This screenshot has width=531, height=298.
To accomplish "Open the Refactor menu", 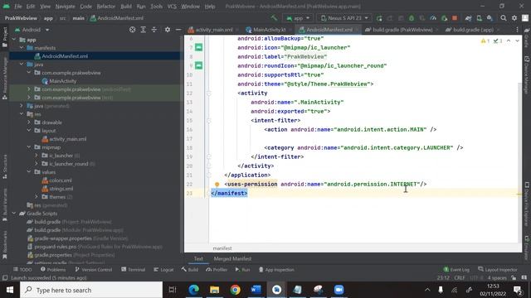I will (106, 6).
